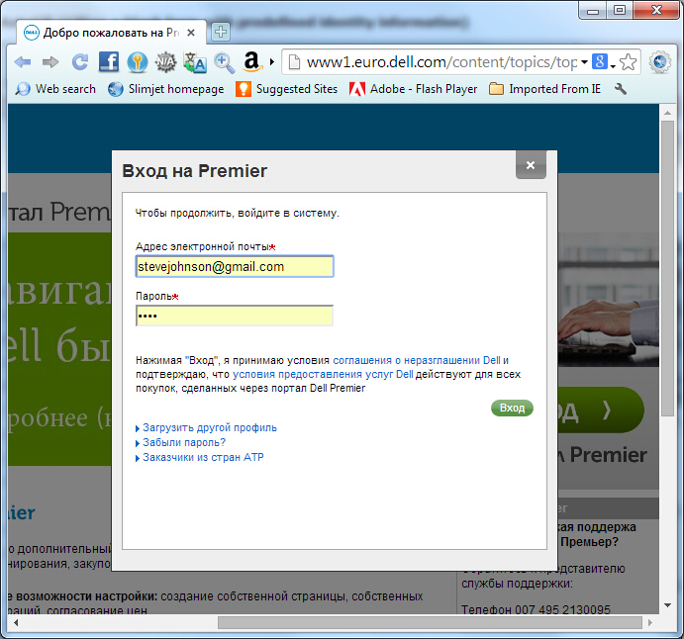Click the N/A gear badge icon
The width and height of the screenshot is (684, 639).
click(x=165, y=62)
